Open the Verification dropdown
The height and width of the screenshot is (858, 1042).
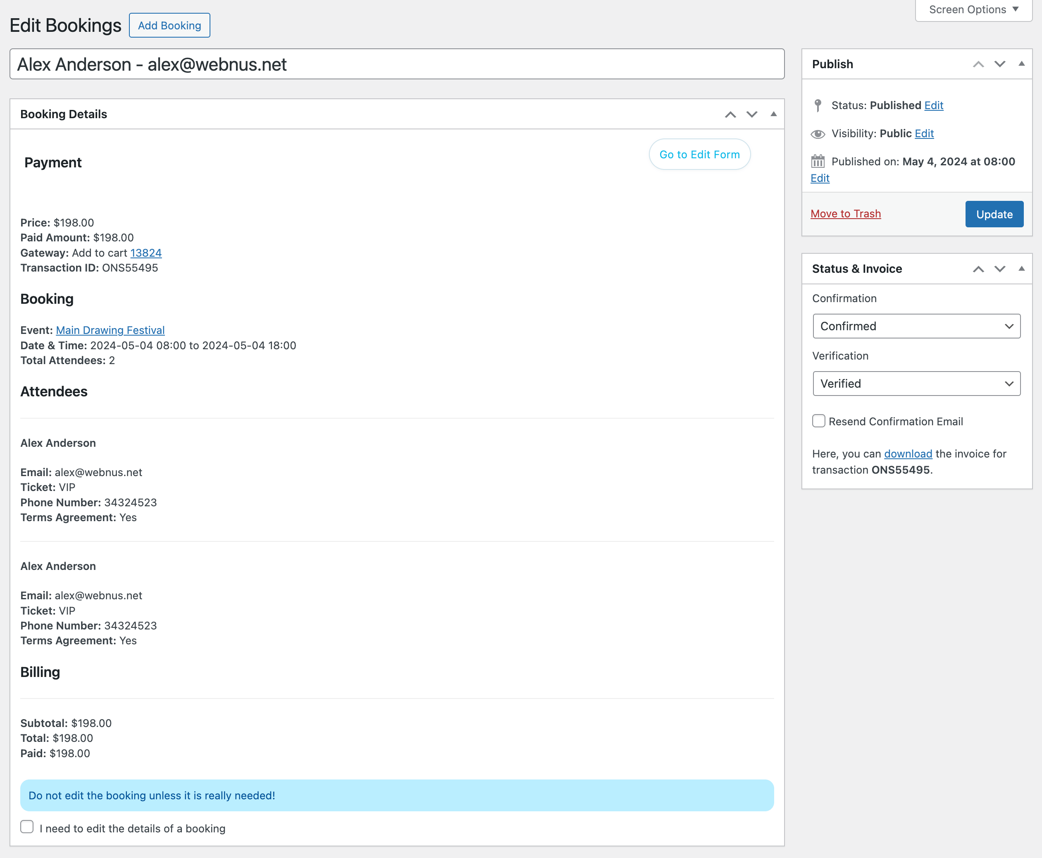pos(916,384)
